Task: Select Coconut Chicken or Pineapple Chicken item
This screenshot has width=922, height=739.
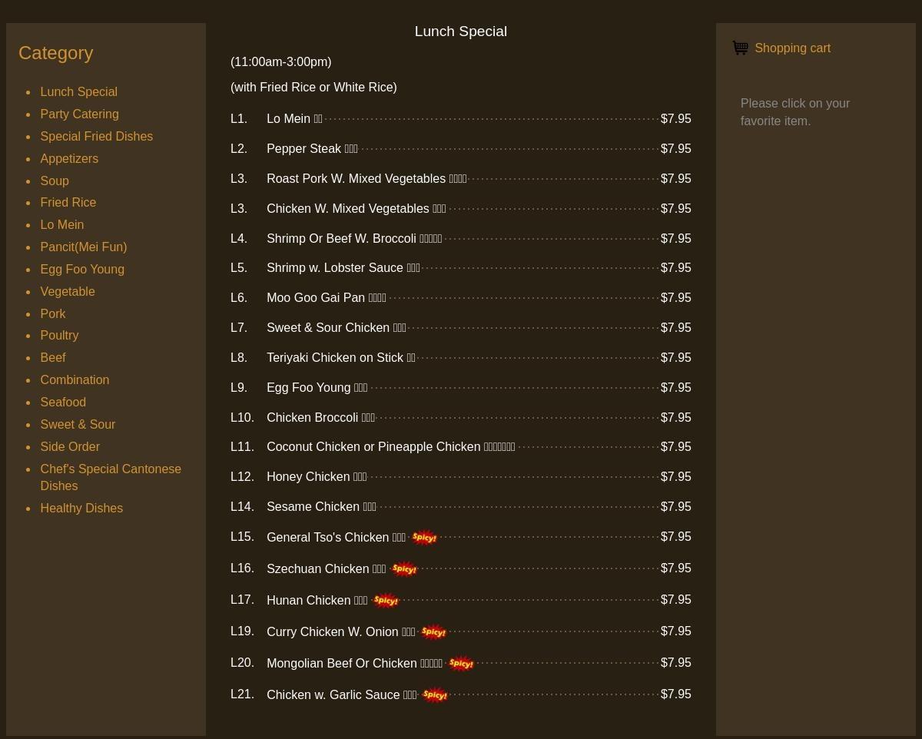Action: (x=373, y=447)
